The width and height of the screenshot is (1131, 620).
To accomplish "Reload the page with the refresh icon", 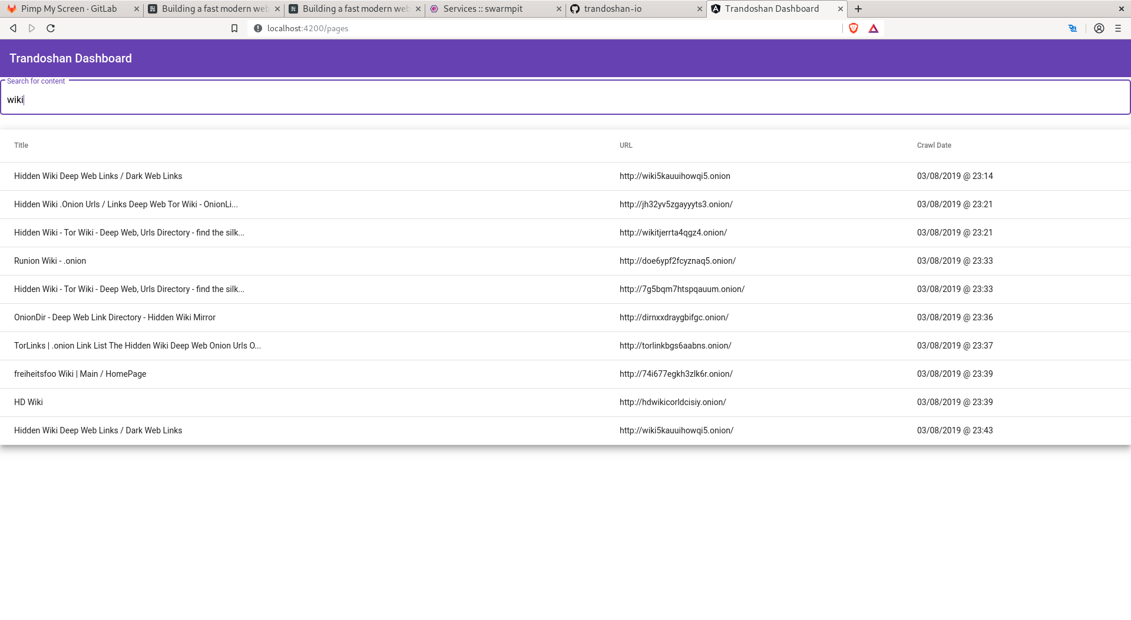I will tap(51, 28).
